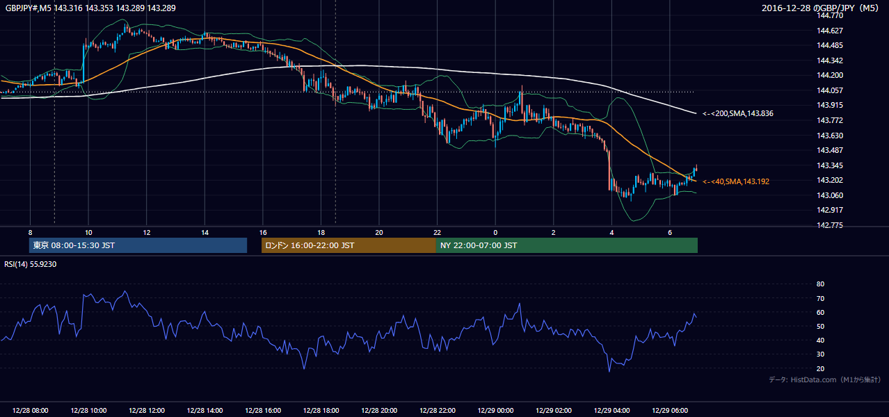Select the 40 SMA label reading 143.192
This screenshot has width=889, height=417.
click(x=736, y=181)
